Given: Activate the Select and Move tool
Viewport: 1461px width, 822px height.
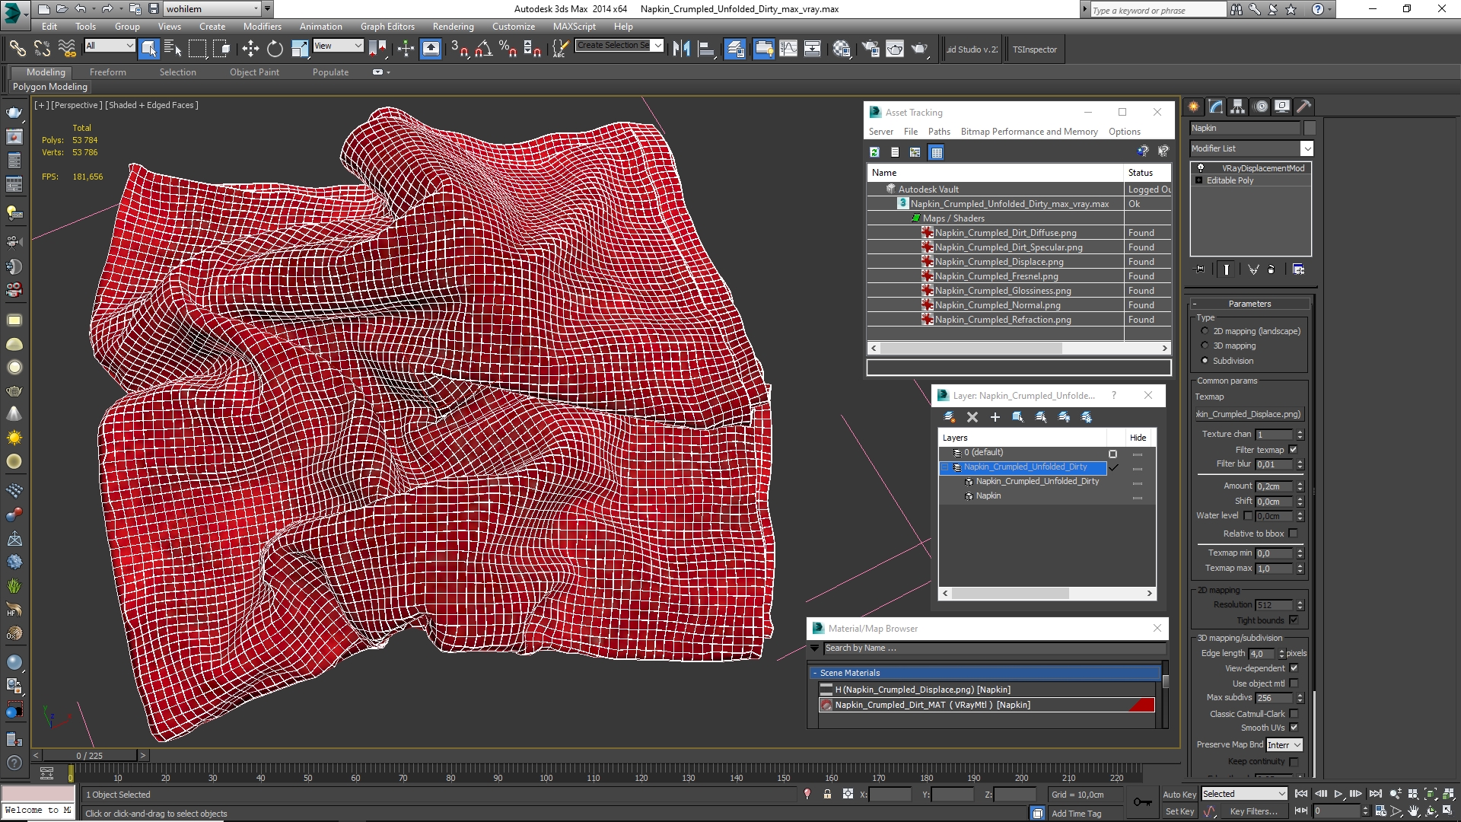Looking at the screenshot, I should [250, 49].
